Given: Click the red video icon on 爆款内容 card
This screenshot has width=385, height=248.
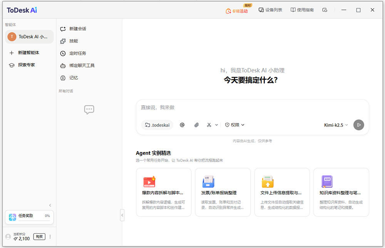Looking at the screenshot, I should [149, 182].
